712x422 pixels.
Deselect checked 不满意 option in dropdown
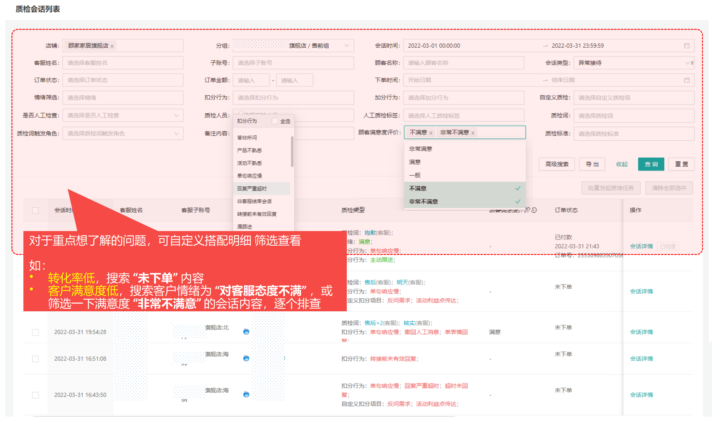click(465, 188)
